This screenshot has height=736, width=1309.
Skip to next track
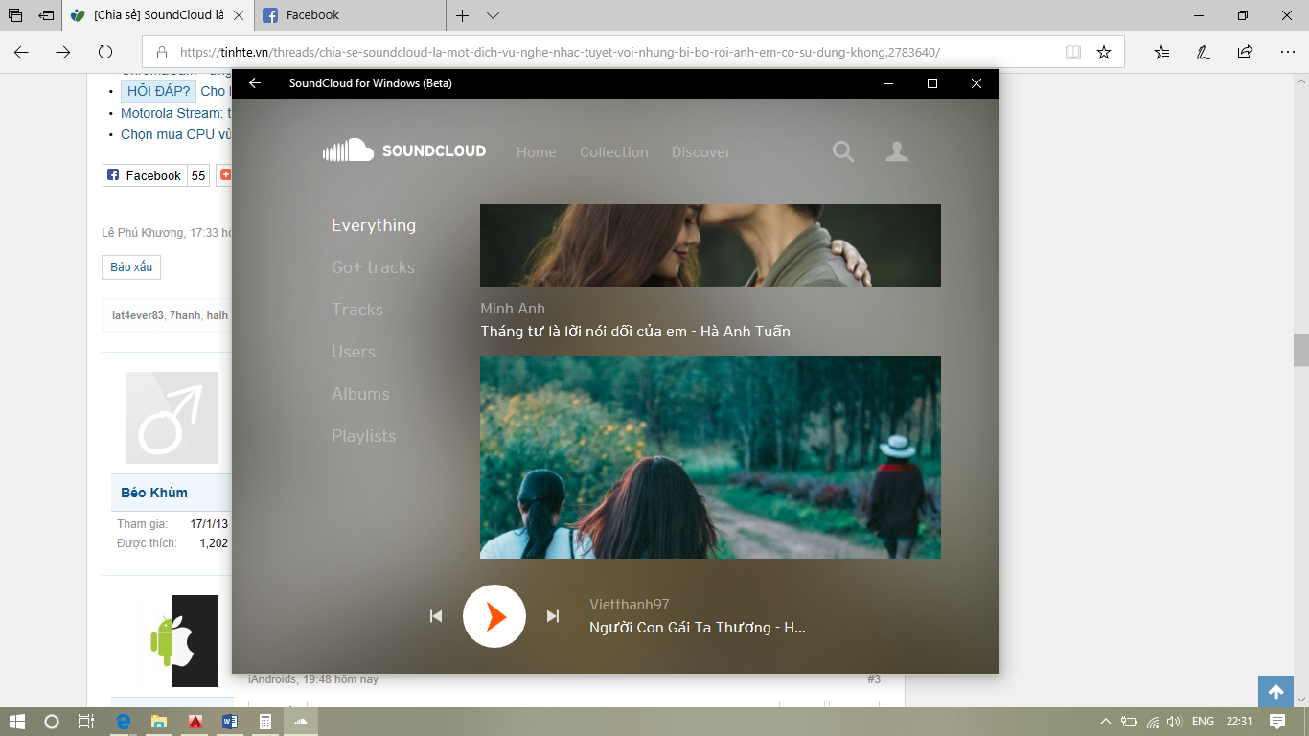(x=553, y=616)
